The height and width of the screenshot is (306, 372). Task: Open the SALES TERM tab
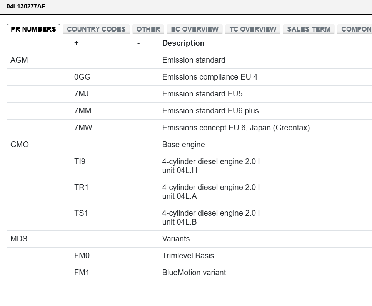tap(309, 29)
